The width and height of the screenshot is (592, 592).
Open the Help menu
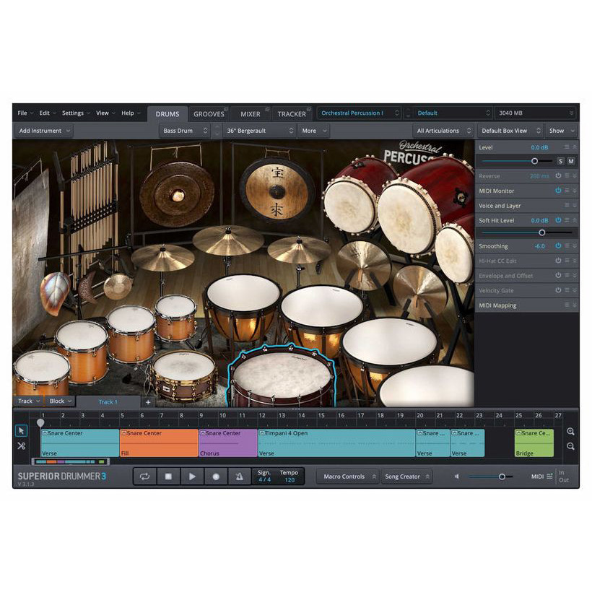131,113
